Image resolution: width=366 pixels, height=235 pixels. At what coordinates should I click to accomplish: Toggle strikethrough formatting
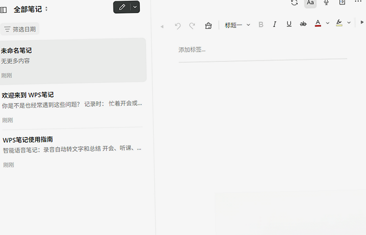[303, 24]
